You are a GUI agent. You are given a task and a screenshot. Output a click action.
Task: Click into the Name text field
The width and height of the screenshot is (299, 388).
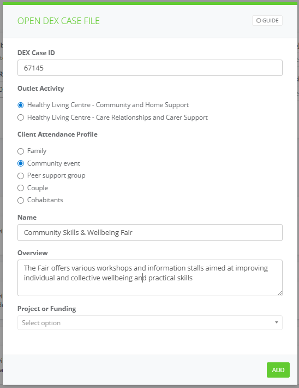(149, 233)
